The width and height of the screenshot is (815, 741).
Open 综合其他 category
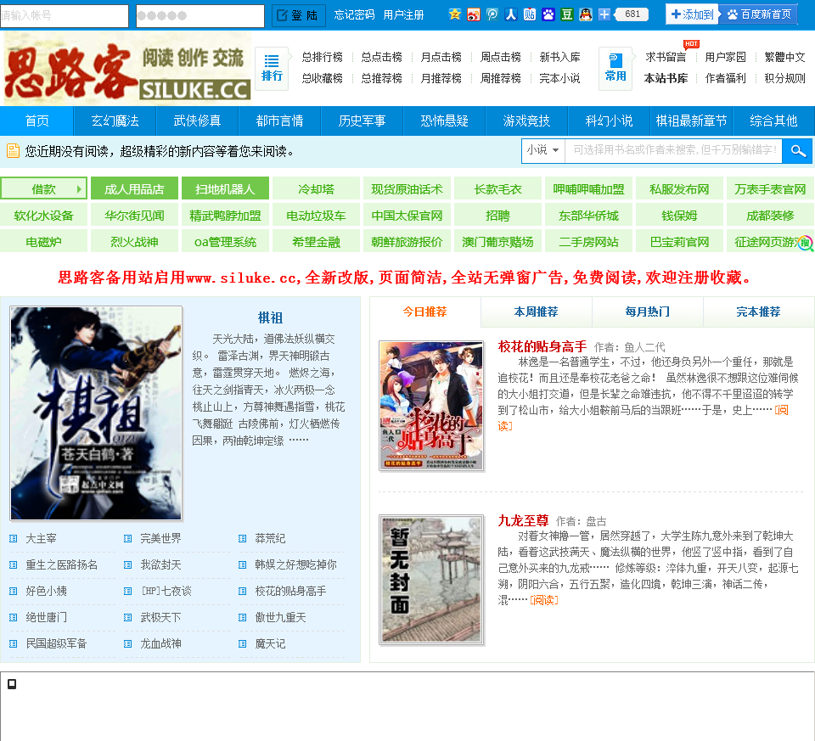(773, 121)
